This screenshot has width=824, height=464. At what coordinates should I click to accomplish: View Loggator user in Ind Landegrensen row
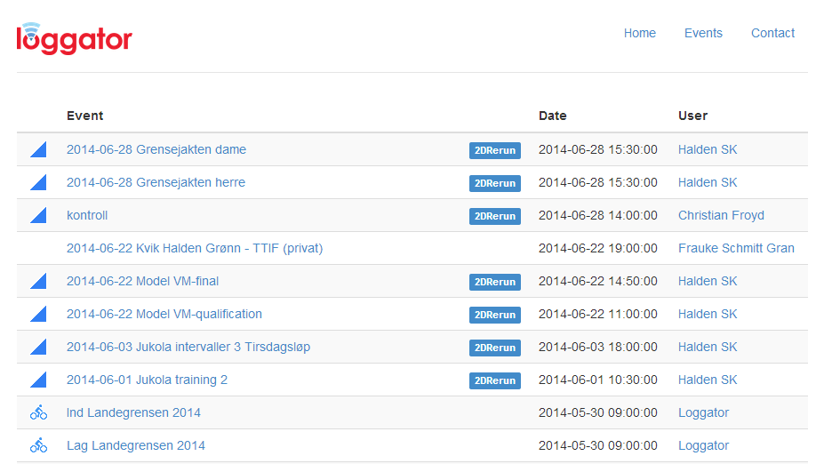[703, 412]
